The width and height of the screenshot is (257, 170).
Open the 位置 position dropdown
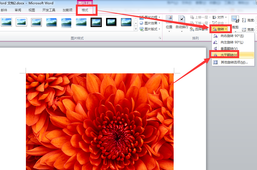click(169, 24)
